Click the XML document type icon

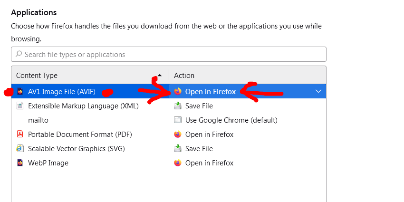click(20, 106)
